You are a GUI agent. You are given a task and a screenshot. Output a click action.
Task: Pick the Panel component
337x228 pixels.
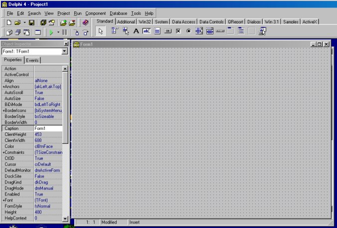251,31
